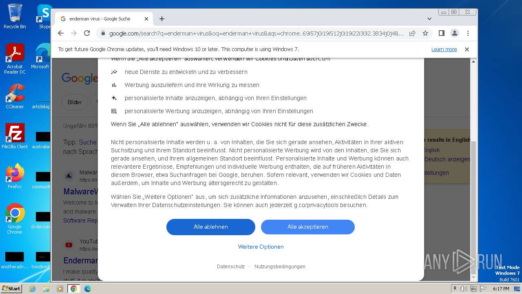Open Weitere Optionen link
The image size is (522, 294).
(x=261, y=247)
